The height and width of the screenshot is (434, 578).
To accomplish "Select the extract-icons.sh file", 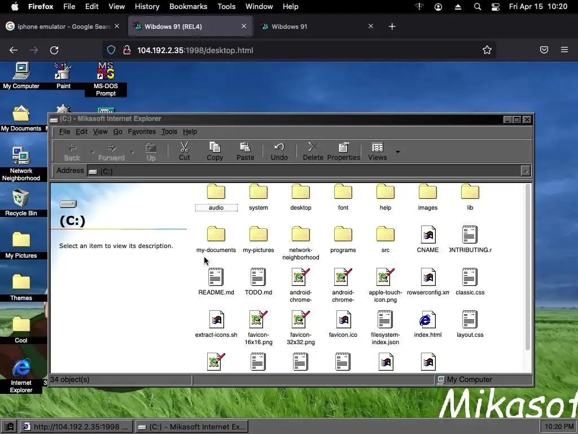I will [x=216, y=325].
